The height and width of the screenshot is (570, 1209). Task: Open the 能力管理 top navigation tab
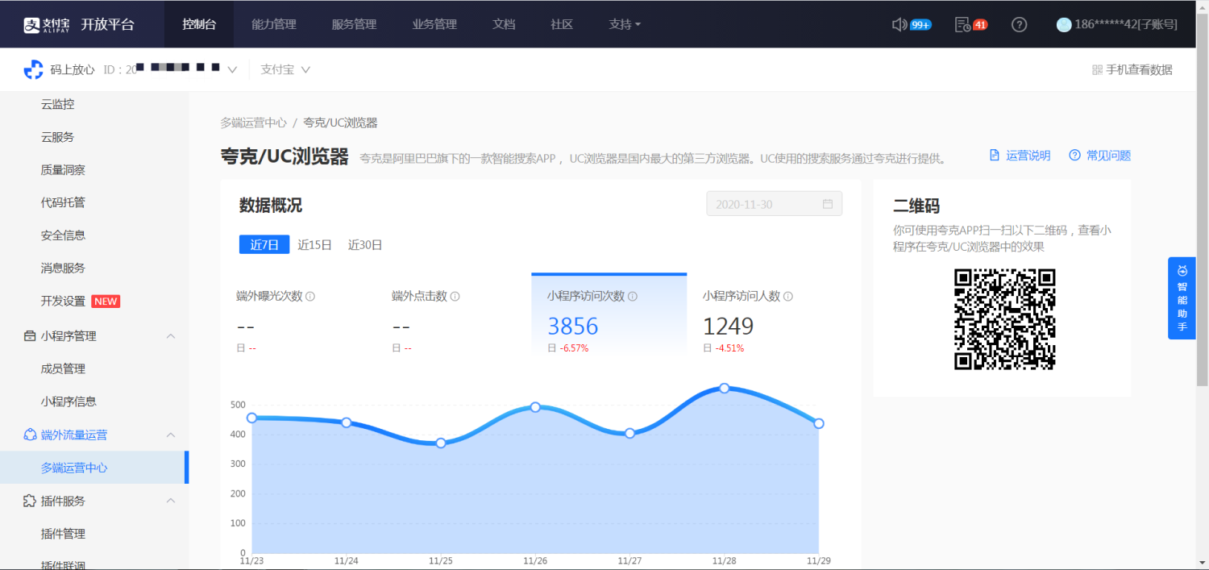tap(274, 24)
